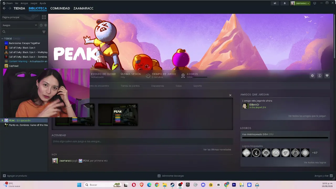Open the Ver menu
This screenshot has height=189, width=336.
[x=17, y=3]
